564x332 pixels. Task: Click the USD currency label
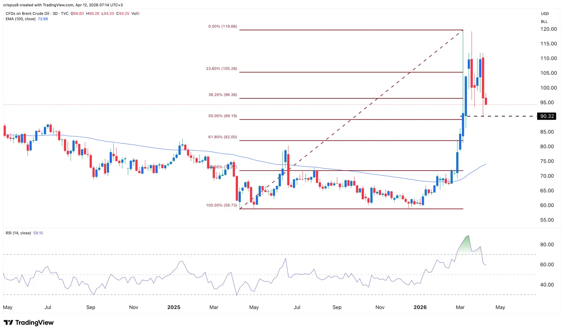pos(545,14)
